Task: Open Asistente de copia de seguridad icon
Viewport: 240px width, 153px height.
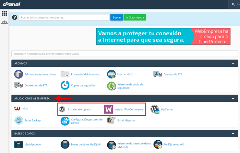Action: tap(111, 86)
